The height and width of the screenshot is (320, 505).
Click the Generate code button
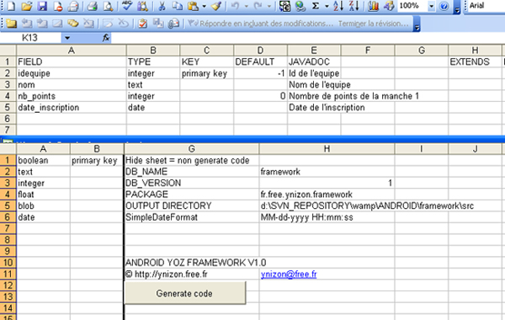[185, 293]
